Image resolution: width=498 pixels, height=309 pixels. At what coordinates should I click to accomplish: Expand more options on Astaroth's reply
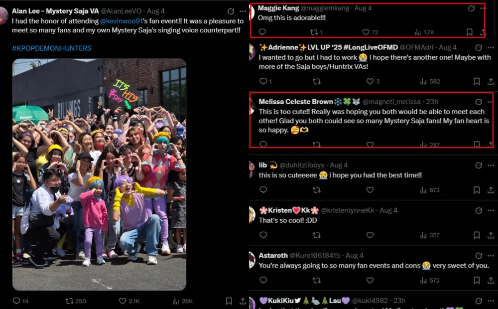coord(491,256)
